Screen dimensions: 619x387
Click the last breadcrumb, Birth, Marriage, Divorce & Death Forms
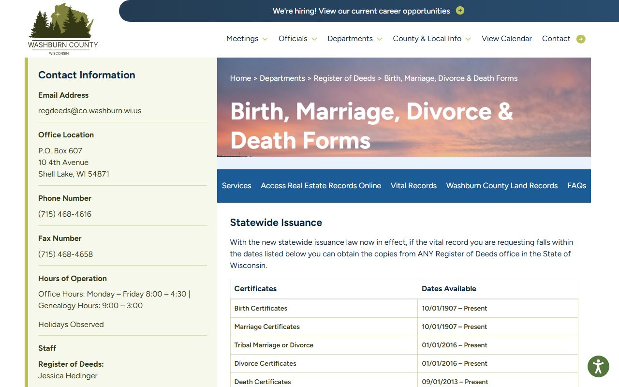point(451,78)
